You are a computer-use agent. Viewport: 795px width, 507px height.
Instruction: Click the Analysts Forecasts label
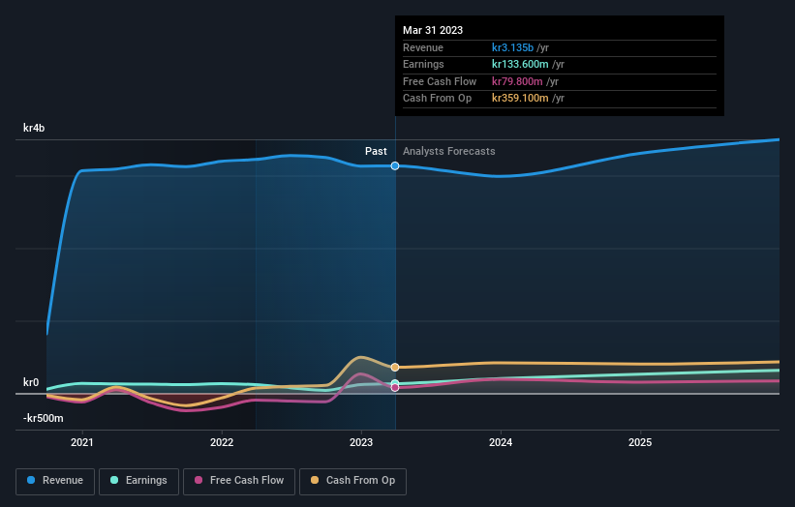(x=448, y=152)
